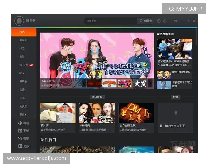Click the 世界金融之旅 title text
This screenshot has height=167, width=209.
click(127, 125)
